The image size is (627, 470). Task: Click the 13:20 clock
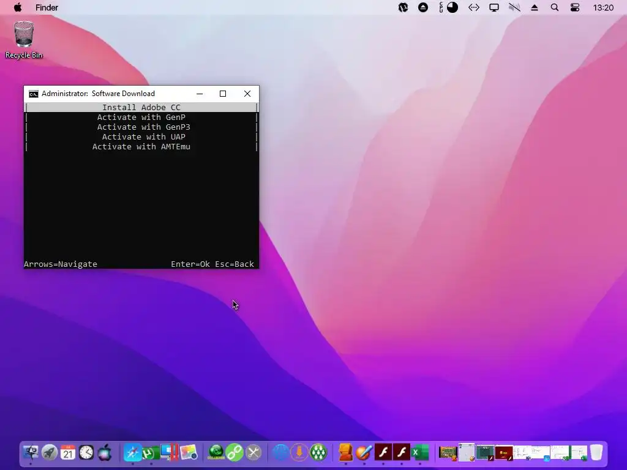click(603, 7)
